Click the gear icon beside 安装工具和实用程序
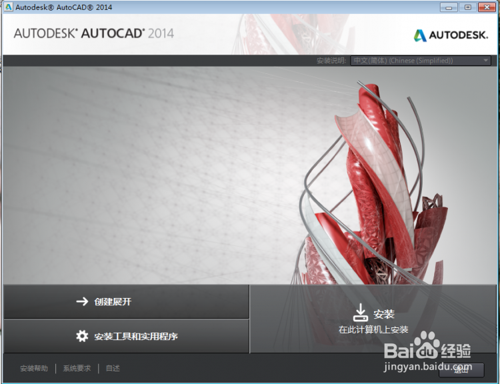 [82, 336]
